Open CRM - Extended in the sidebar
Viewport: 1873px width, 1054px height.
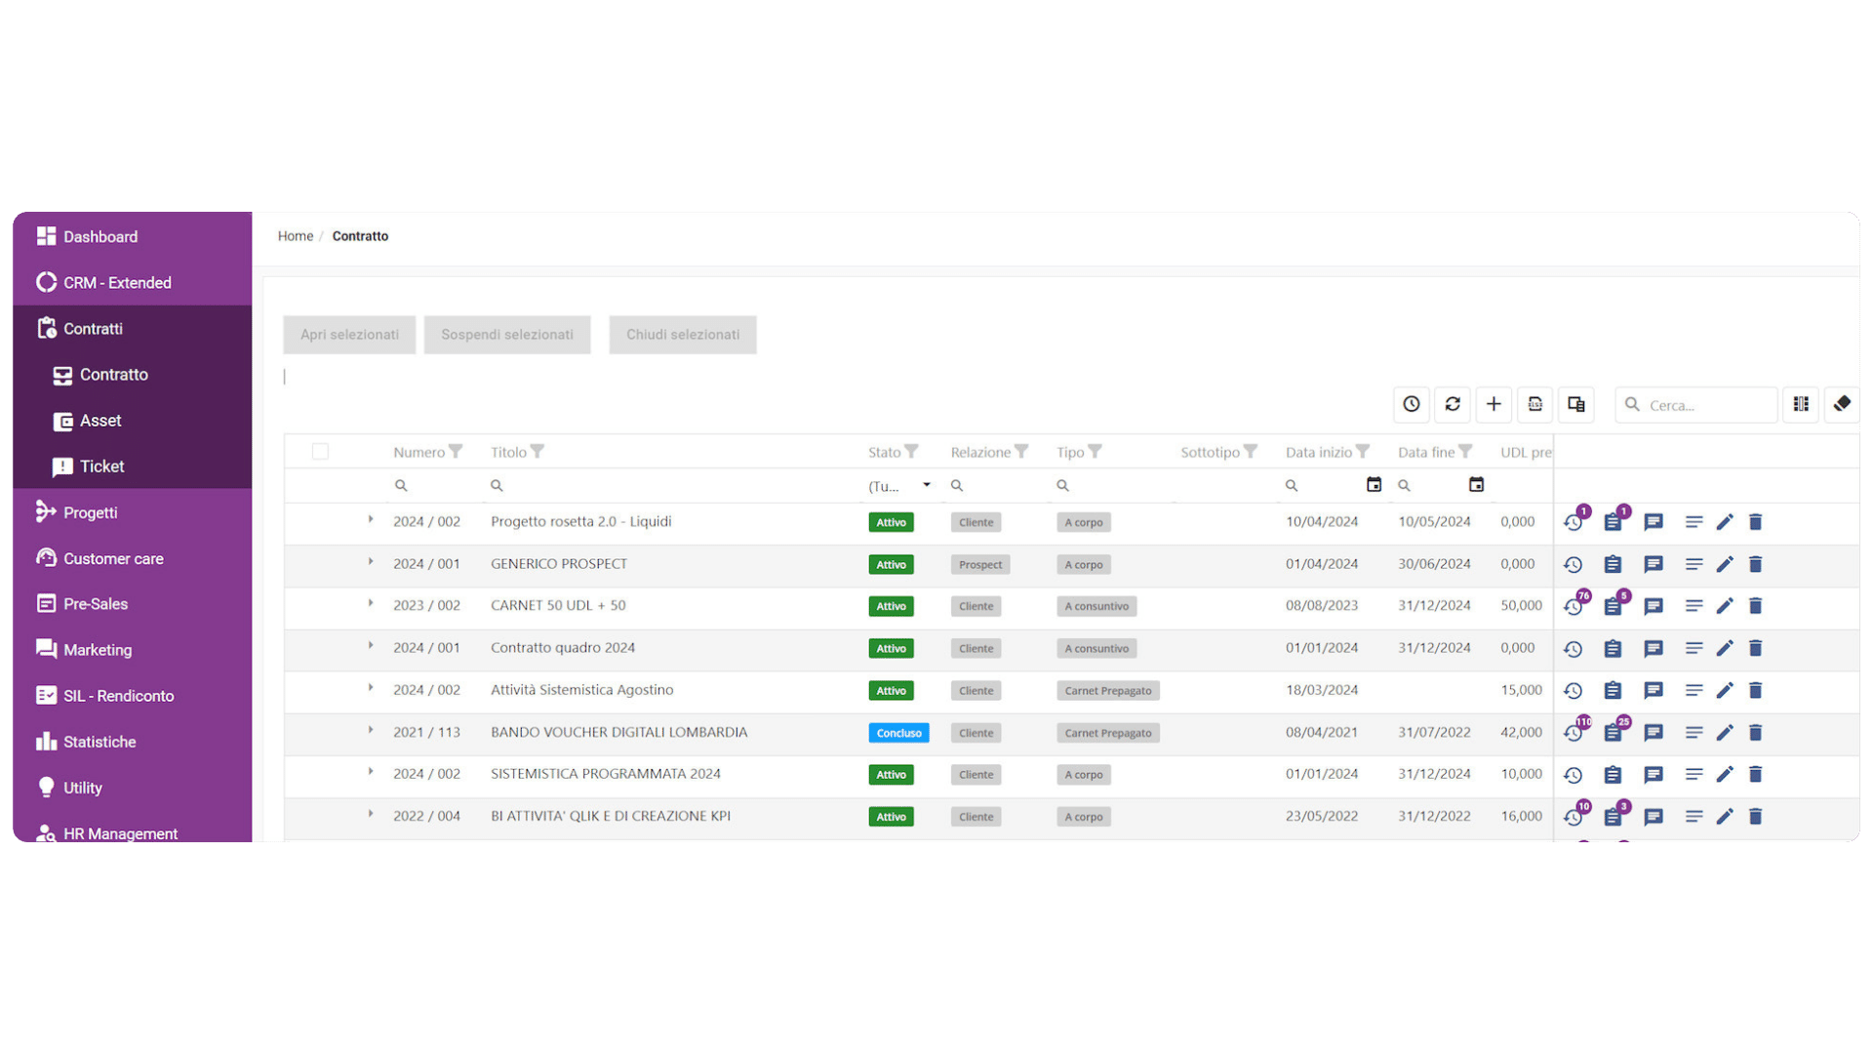click(133, 283)
